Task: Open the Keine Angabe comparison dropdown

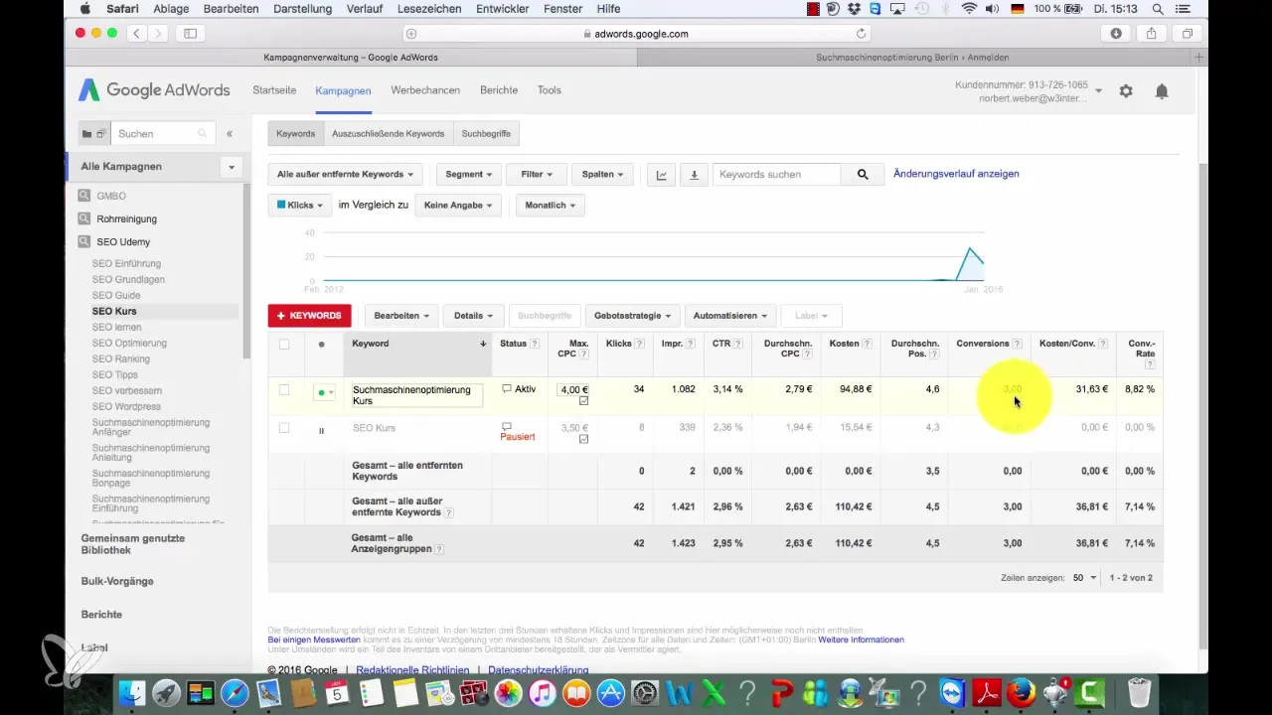Action: tap(458, 206)
